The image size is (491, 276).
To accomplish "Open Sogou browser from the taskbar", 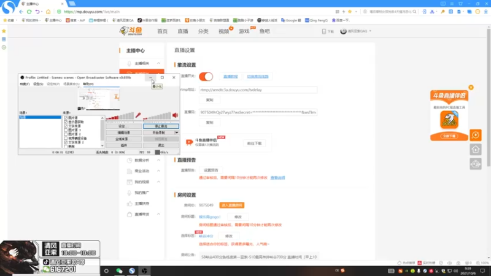I will [x=132, y=271].
